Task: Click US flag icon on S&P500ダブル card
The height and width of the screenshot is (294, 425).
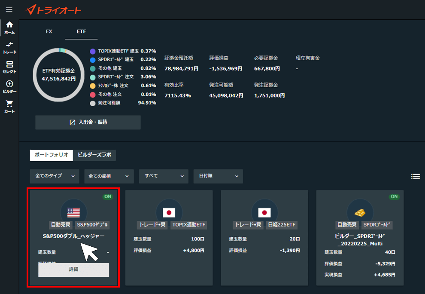Action: tap(73, 212)
